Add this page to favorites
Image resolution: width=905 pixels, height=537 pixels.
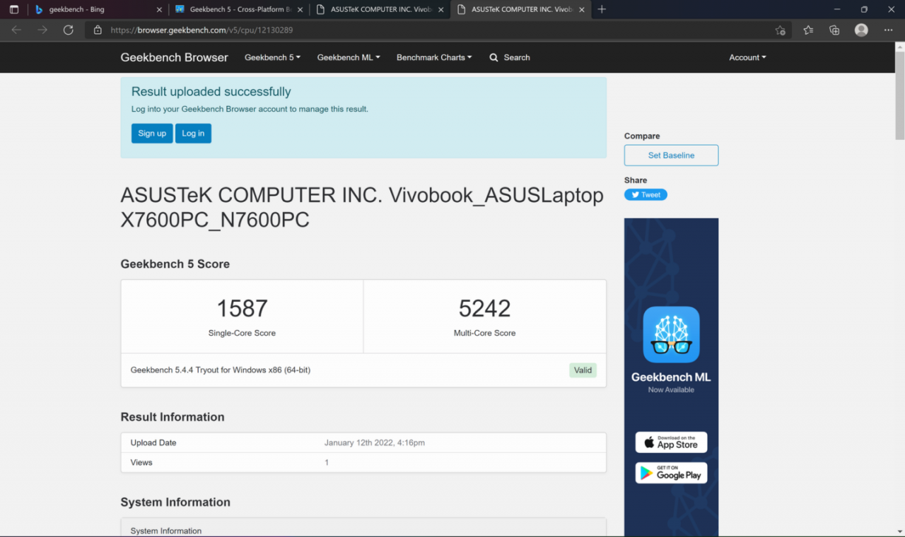click(780, 30)
